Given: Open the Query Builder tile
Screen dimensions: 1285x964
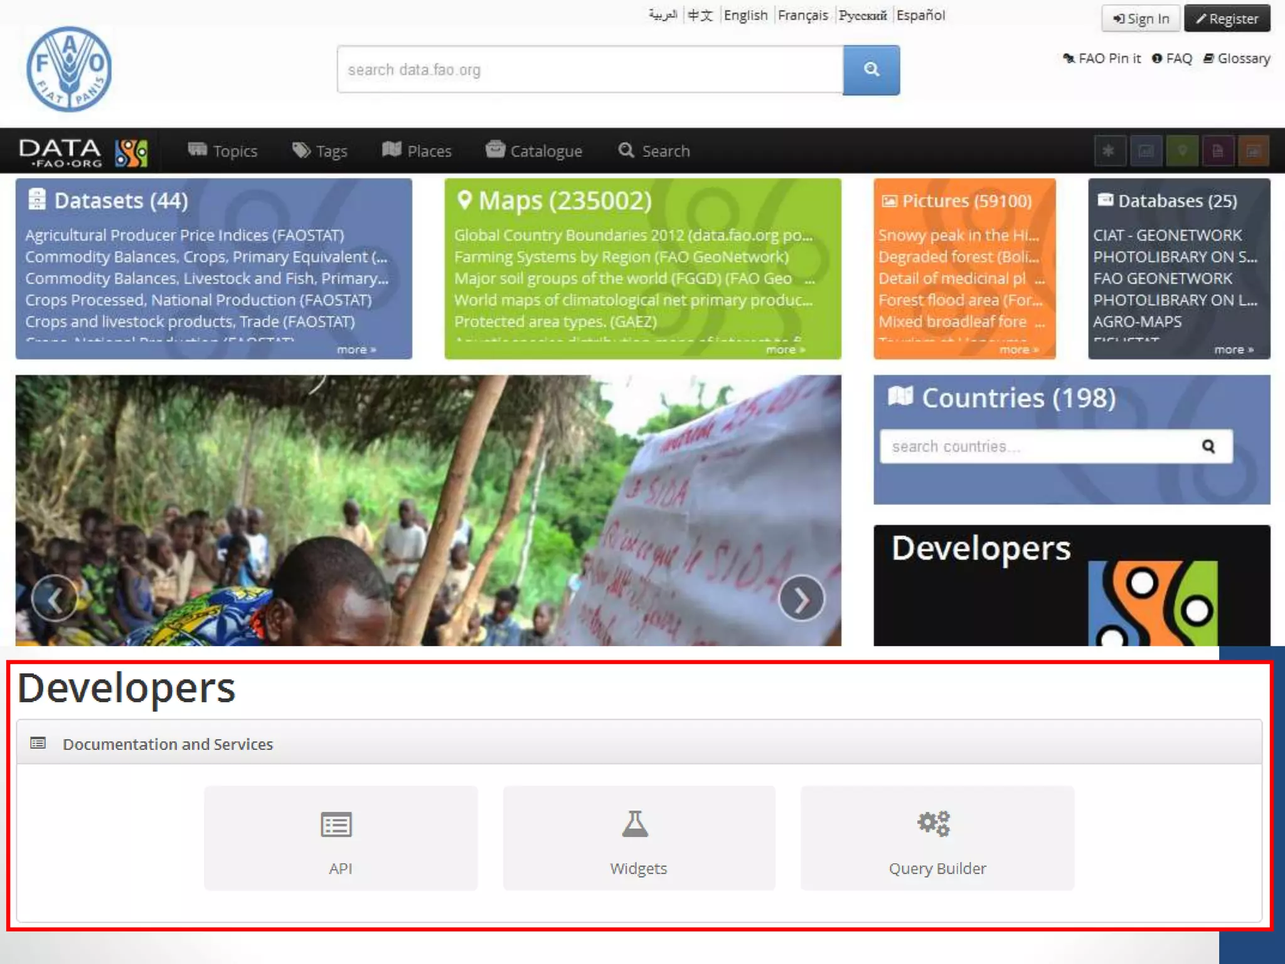Looking at the screenshot, I should (x=937, y=838).
